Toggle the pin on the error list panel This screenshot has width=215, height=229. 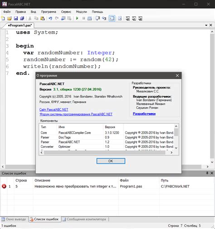pos(207,173)
